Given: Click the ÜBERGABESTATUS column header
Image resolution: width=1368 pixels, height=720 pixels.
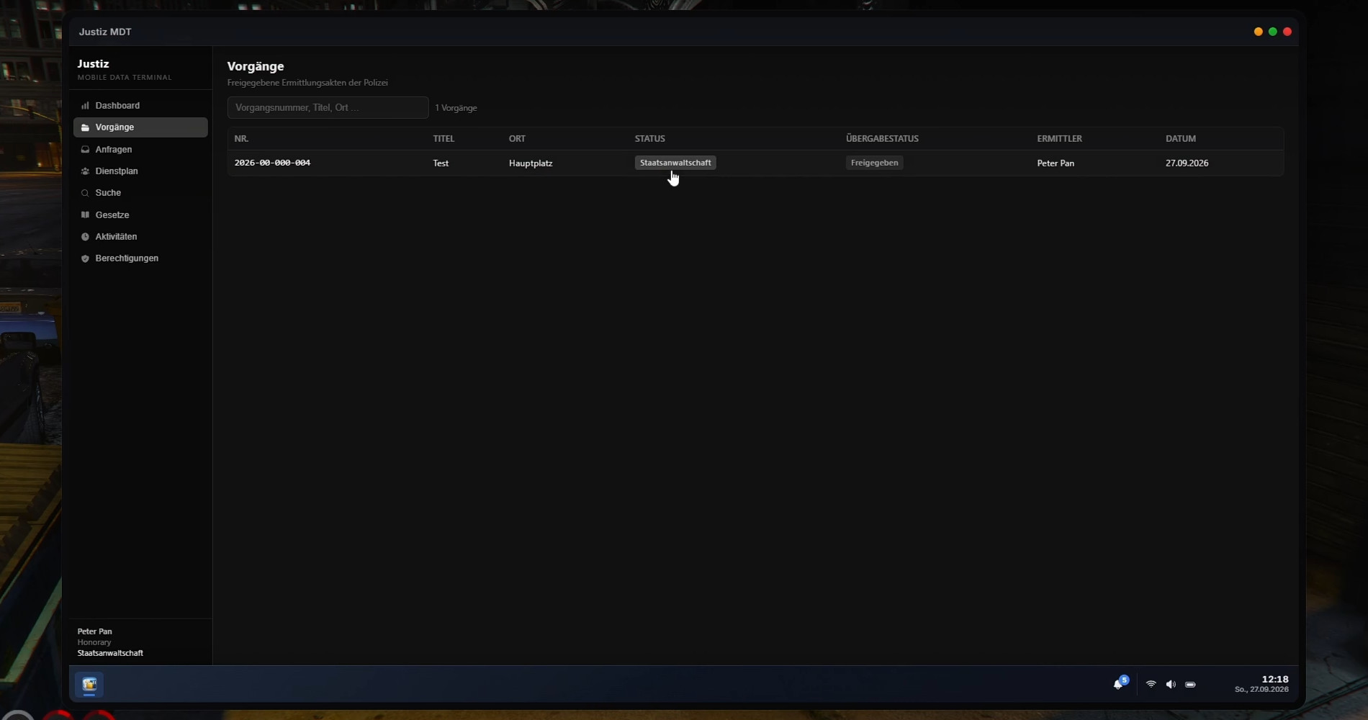Looking at the screenshot, I should tap(882, 138).
